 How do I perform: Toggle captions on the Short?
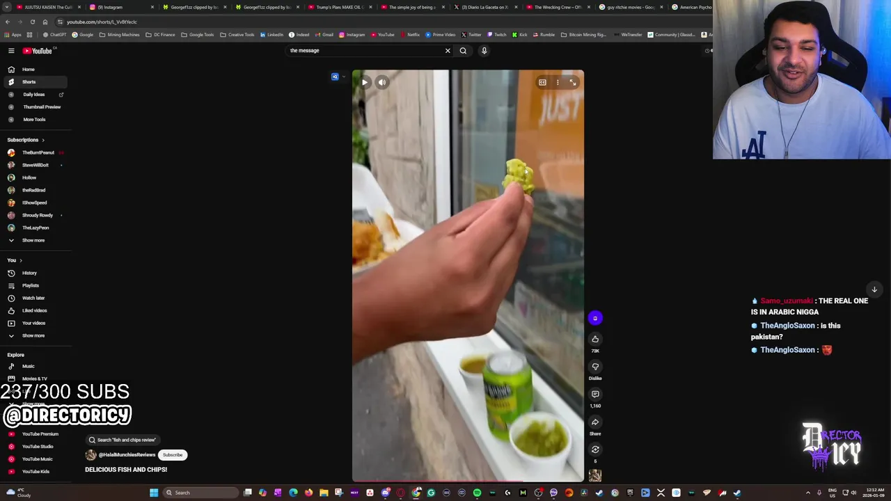tap(542, 82)
